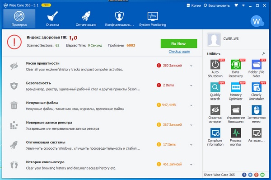
Task: Open the title bar dropdown menu arrow
Action: tap(243, 5)
